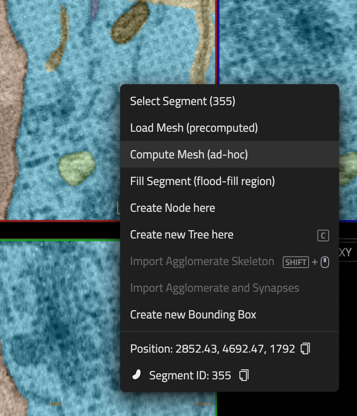Choose Load Mesh (precomputed)
Viewport: 357px width, 416px height.
(x=194, y=128)
